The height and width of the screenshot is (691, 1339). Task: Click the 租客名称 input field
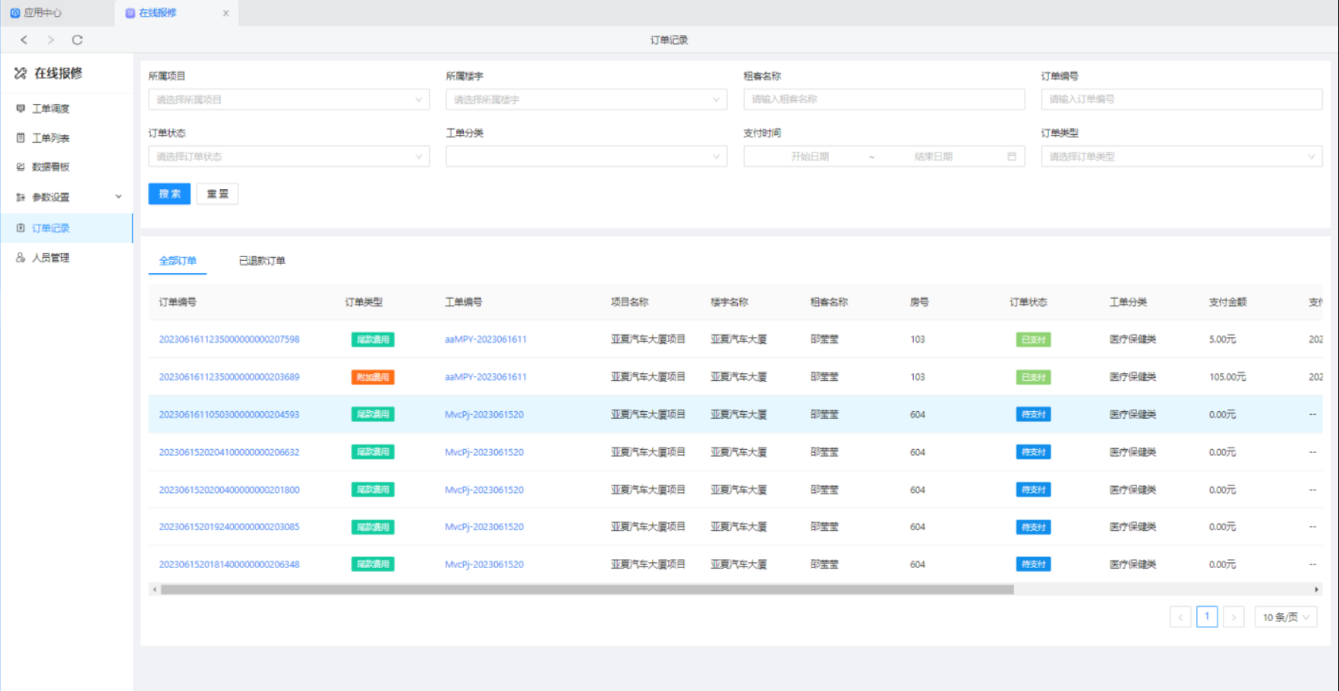(884, 99)
